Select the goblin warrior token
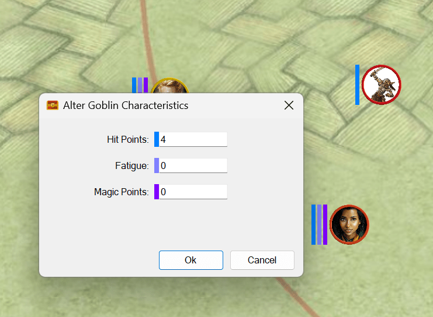The height and width of the screenshot is (317, 433). coord(381,85)
